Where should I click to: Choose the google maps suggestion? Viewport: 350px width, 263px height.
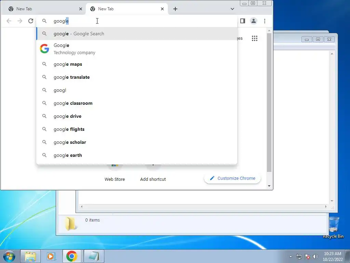coord(137,64)
